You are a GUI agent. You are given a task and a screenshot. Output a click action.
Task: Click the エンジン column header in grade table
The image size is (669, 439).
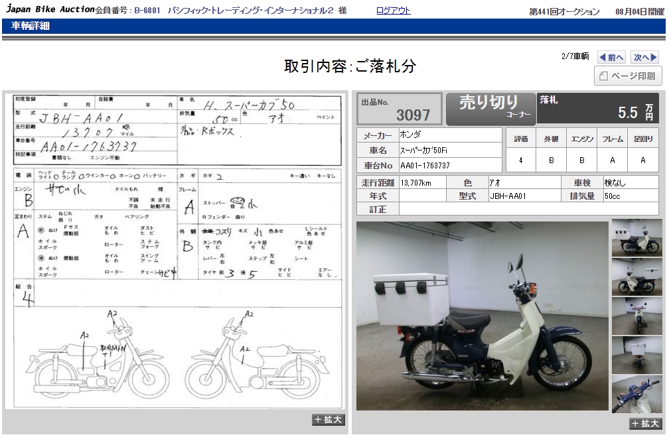coord(582,139)
